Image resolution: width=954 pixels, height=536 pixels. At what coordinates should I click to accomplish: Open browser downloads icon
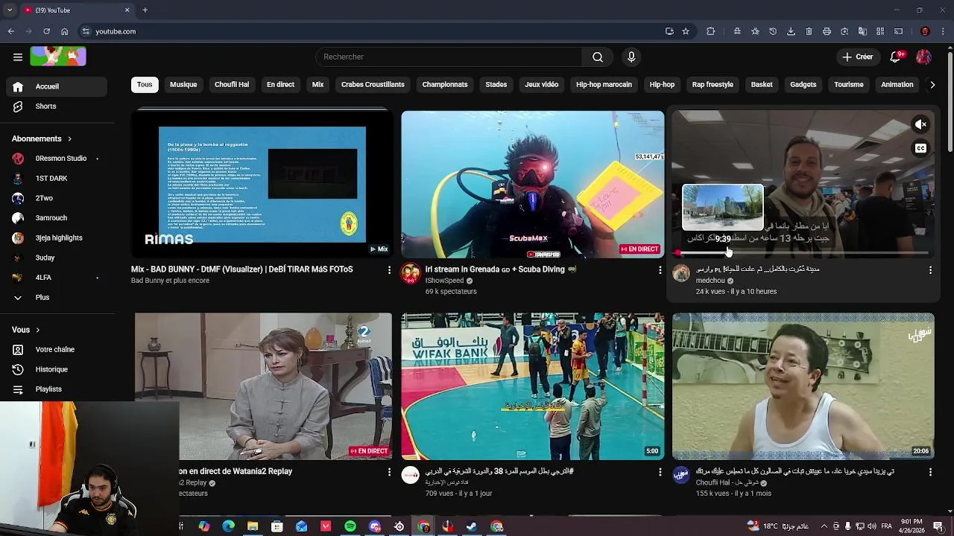[x=791, y=31]
